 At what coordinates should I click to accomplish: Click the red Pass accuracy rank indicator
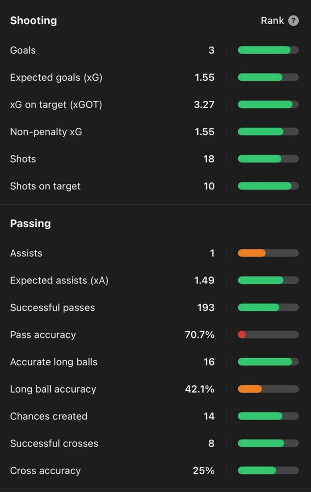click(242, 335)
